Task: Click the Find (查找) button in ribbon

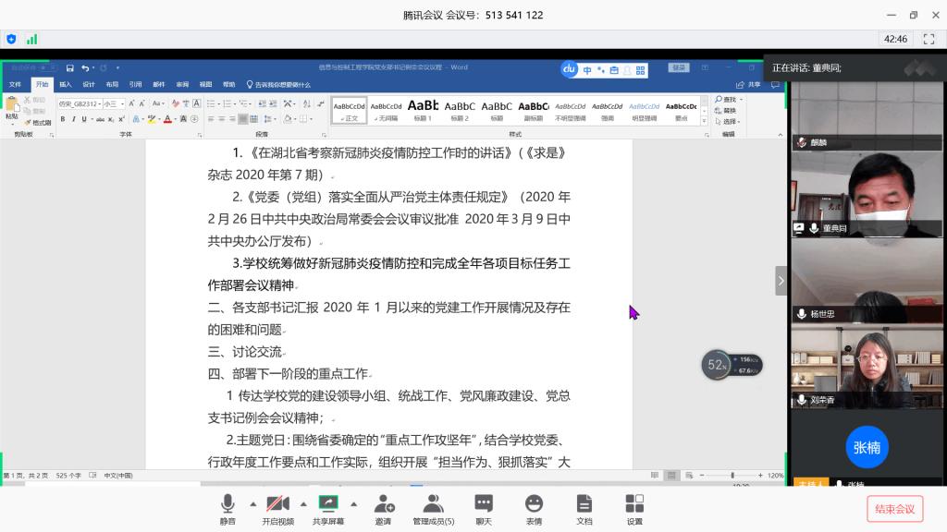Action: tap(730, 99)
